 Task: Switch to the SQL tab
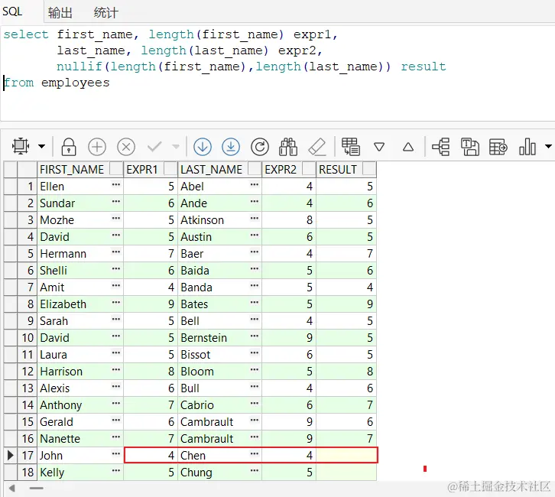12,11
